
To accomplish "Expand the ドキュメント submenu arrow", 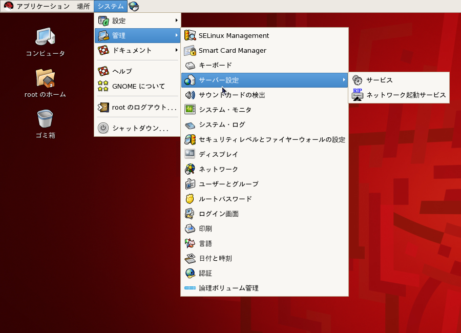I will [x=176, y=50].
